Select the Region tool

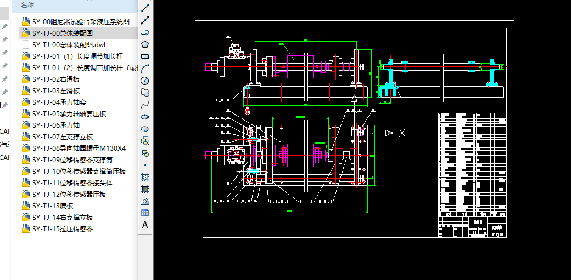click(x=145, y=201)
